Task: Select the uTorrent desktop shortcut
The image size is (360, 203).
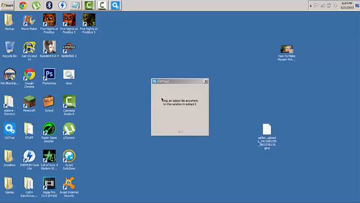Action: [x=69, y=131]
